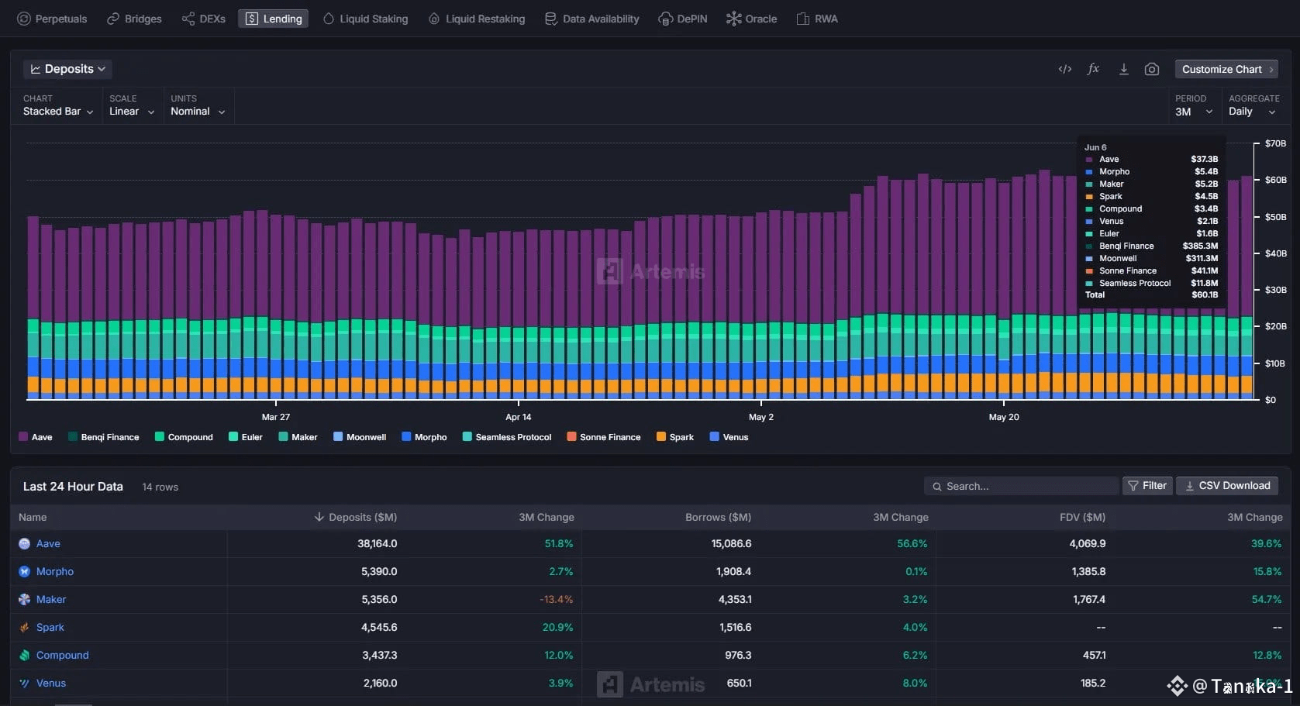This screenshot has width=1300, height=706.
Task: Focus the table Search field
Action: click(x=1020, y=486)
